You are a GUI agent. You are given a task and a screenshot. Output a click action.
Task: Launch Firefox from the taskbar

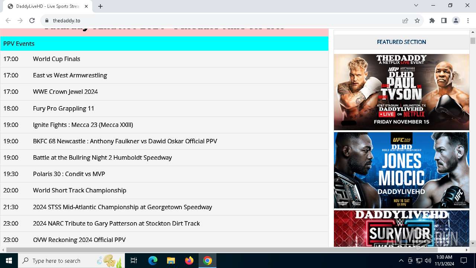(189, 261)
